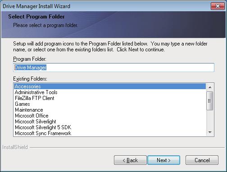Click the Program Folder text field
Screen dimensions: 227x172
tap(113, 68)
